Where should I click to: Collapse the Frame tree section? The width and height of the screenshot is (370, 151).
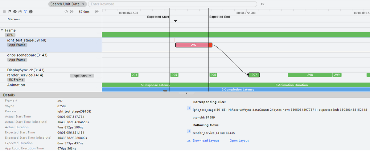tap(2, 30)
